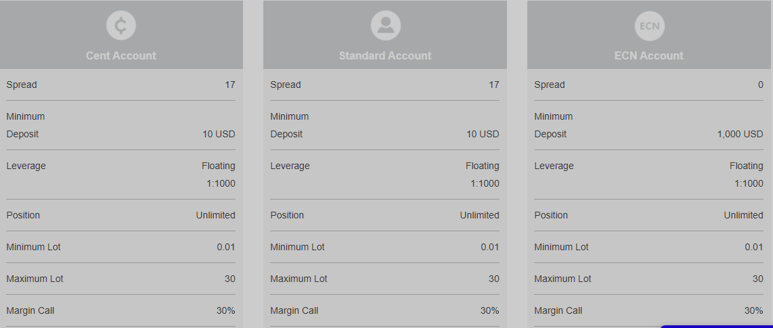Click the ECN minimum deposit 1,000 USD
The width and height of the screenshot is (773, 328).
[740, 134]
